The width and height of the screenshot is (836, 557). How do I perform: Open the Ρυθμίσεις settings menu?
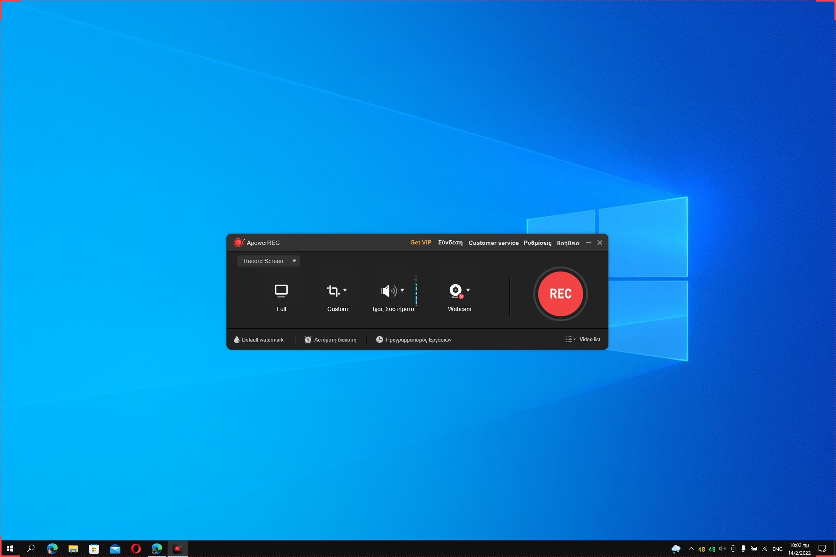(537, 243)
